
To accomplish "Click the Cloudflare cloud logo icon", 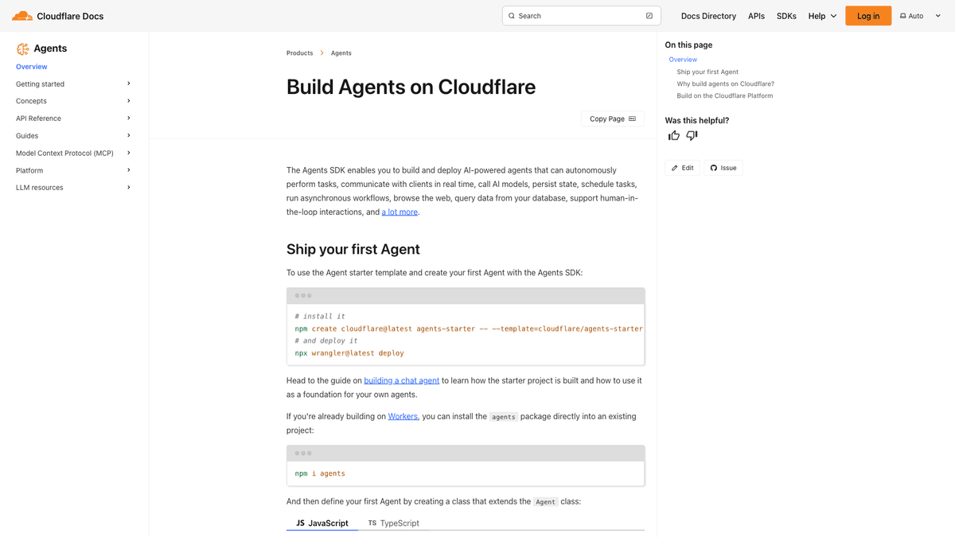I will coord(22,16).
